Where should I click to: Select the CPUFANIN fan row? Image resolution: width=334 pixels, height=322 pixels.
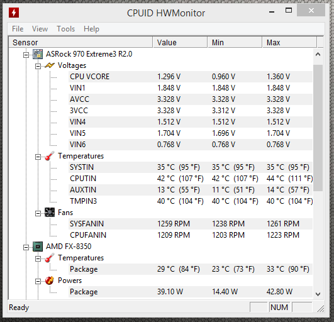[191, 235]
